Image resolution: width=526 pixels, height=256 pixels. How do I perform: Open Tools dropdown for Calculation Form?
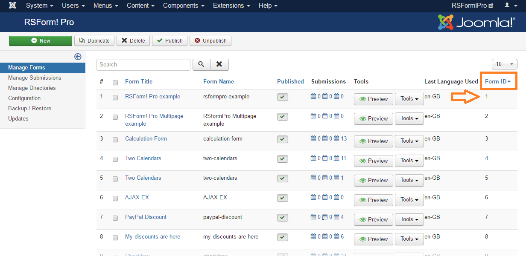(409, 141)
